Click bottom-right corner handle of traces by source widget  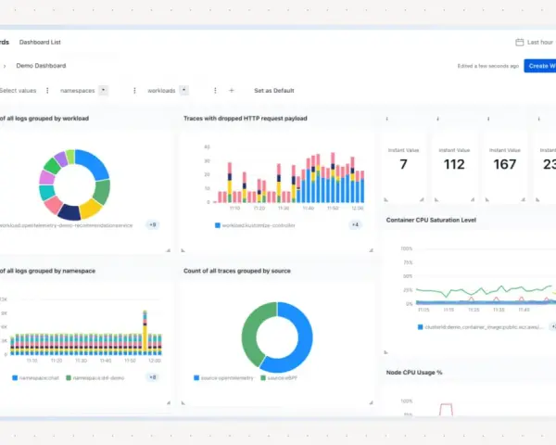click(x=372, y=402)
